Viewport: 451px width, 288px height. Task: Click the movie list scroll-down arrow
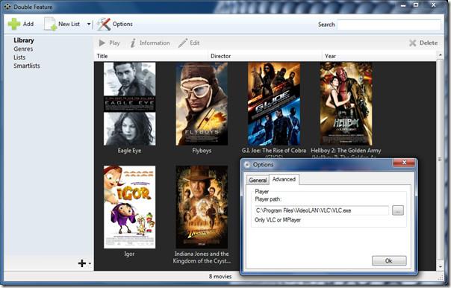[x=440, y=266]
